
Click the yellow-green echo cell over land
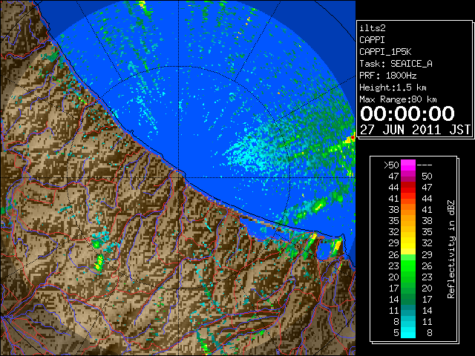click(99, 263)
